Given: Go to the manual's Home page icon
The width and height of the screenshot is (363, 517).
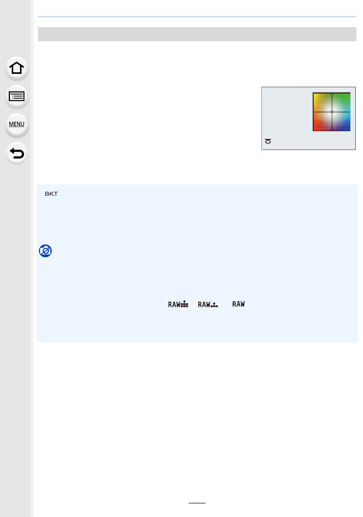Looking at the screenshot, I should pyautogui.click(x=16, y=68).
